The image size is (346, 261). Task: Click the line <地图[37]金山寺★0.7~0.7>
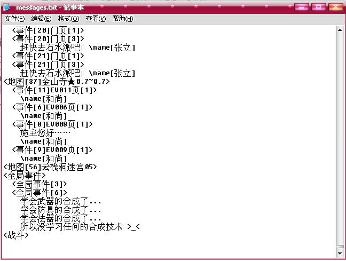coord(57,82)
